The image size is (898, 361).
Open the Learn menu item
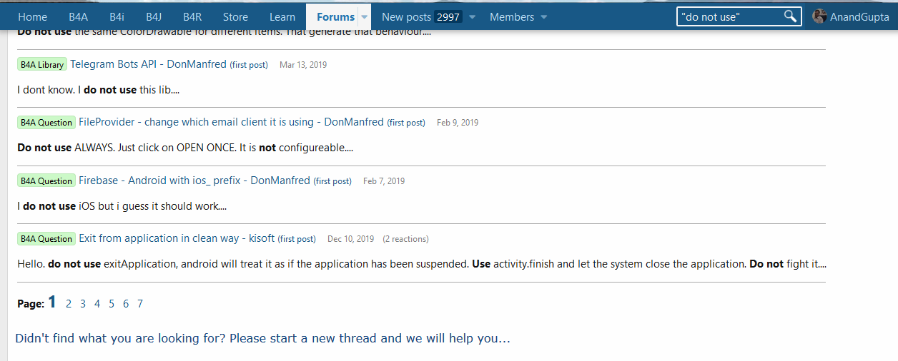[x=282, y=17]
